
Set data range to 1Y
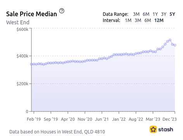[155, 14]
